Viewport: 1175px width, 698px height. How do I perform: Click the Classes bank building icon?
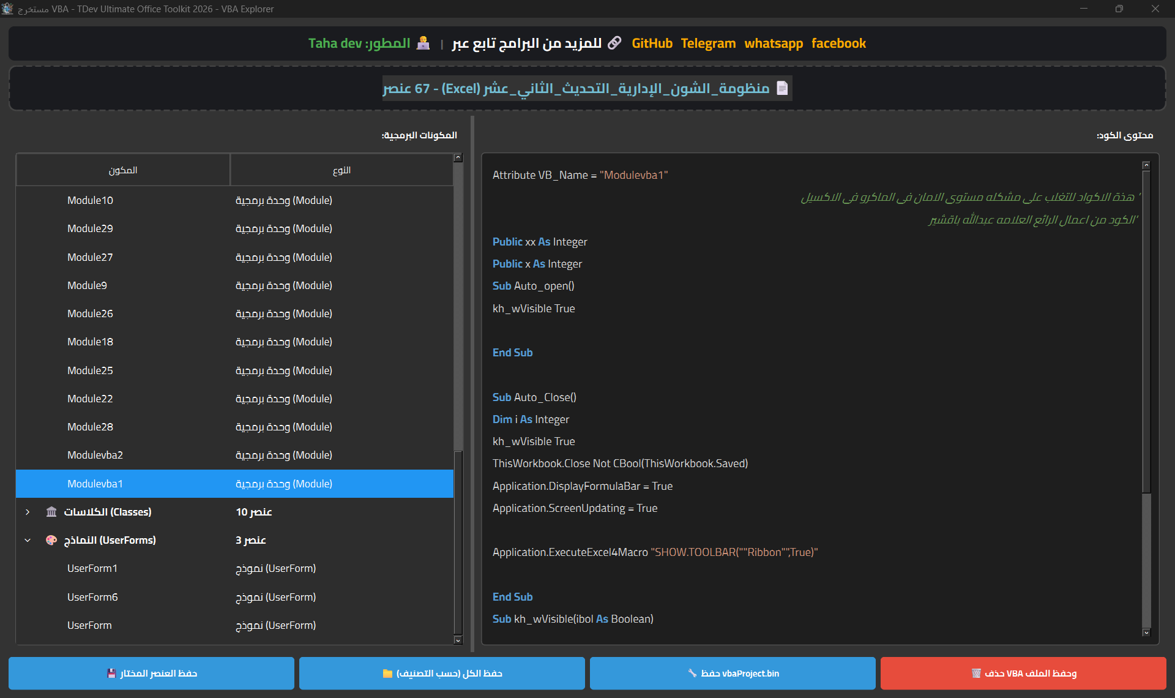point(51,512)
